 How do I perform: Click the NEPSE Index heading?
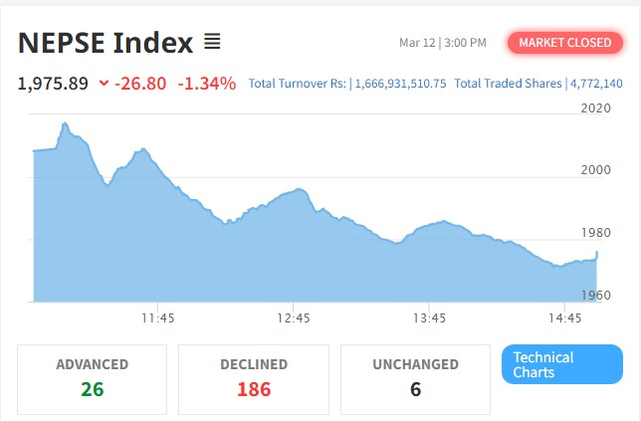tap(105, 43)
